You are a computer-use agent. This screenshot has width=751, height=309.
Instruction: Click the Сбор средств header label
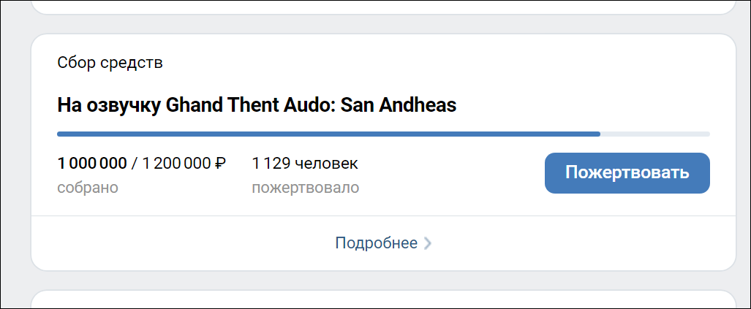[110, 63]
